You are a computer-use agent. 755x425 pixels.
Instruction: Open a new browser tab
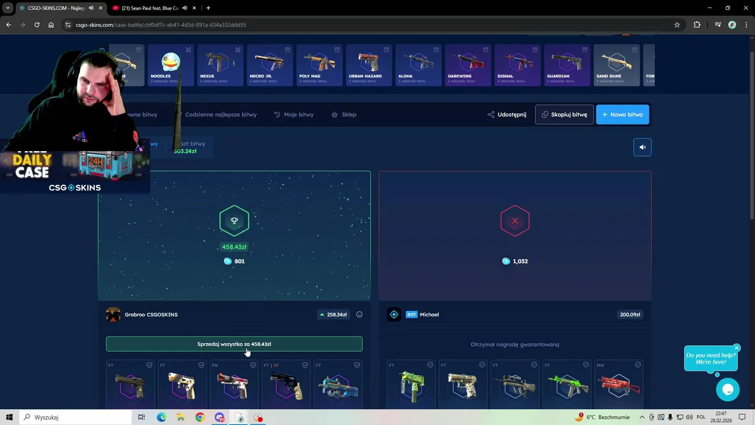(208, 8)
